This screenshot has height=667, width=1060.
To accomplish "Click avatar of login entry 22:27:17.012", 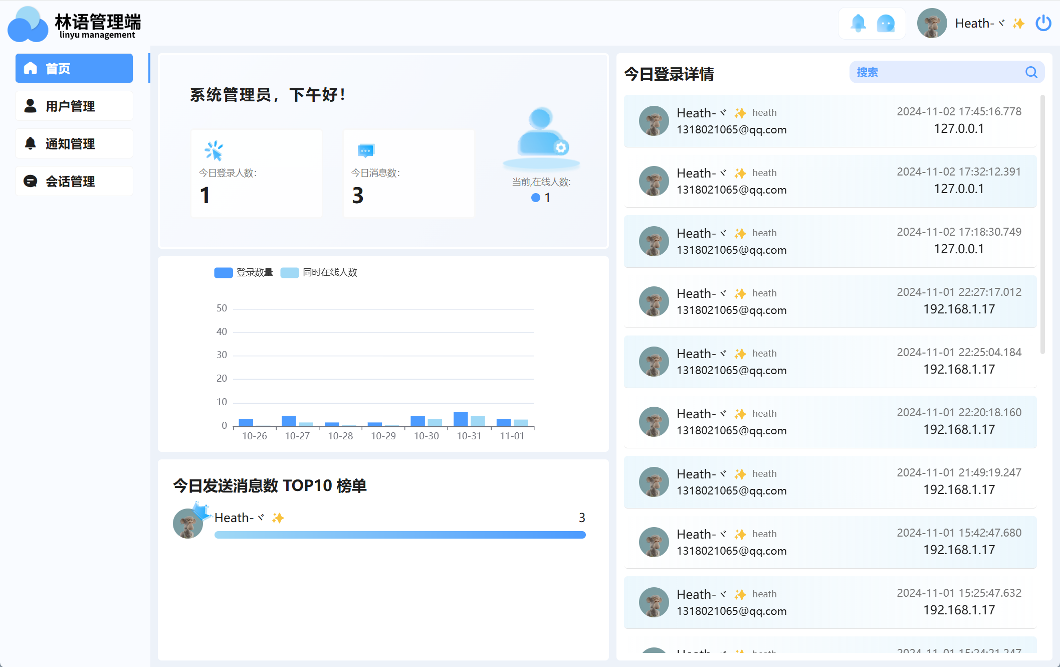I will tap(654, 301).
